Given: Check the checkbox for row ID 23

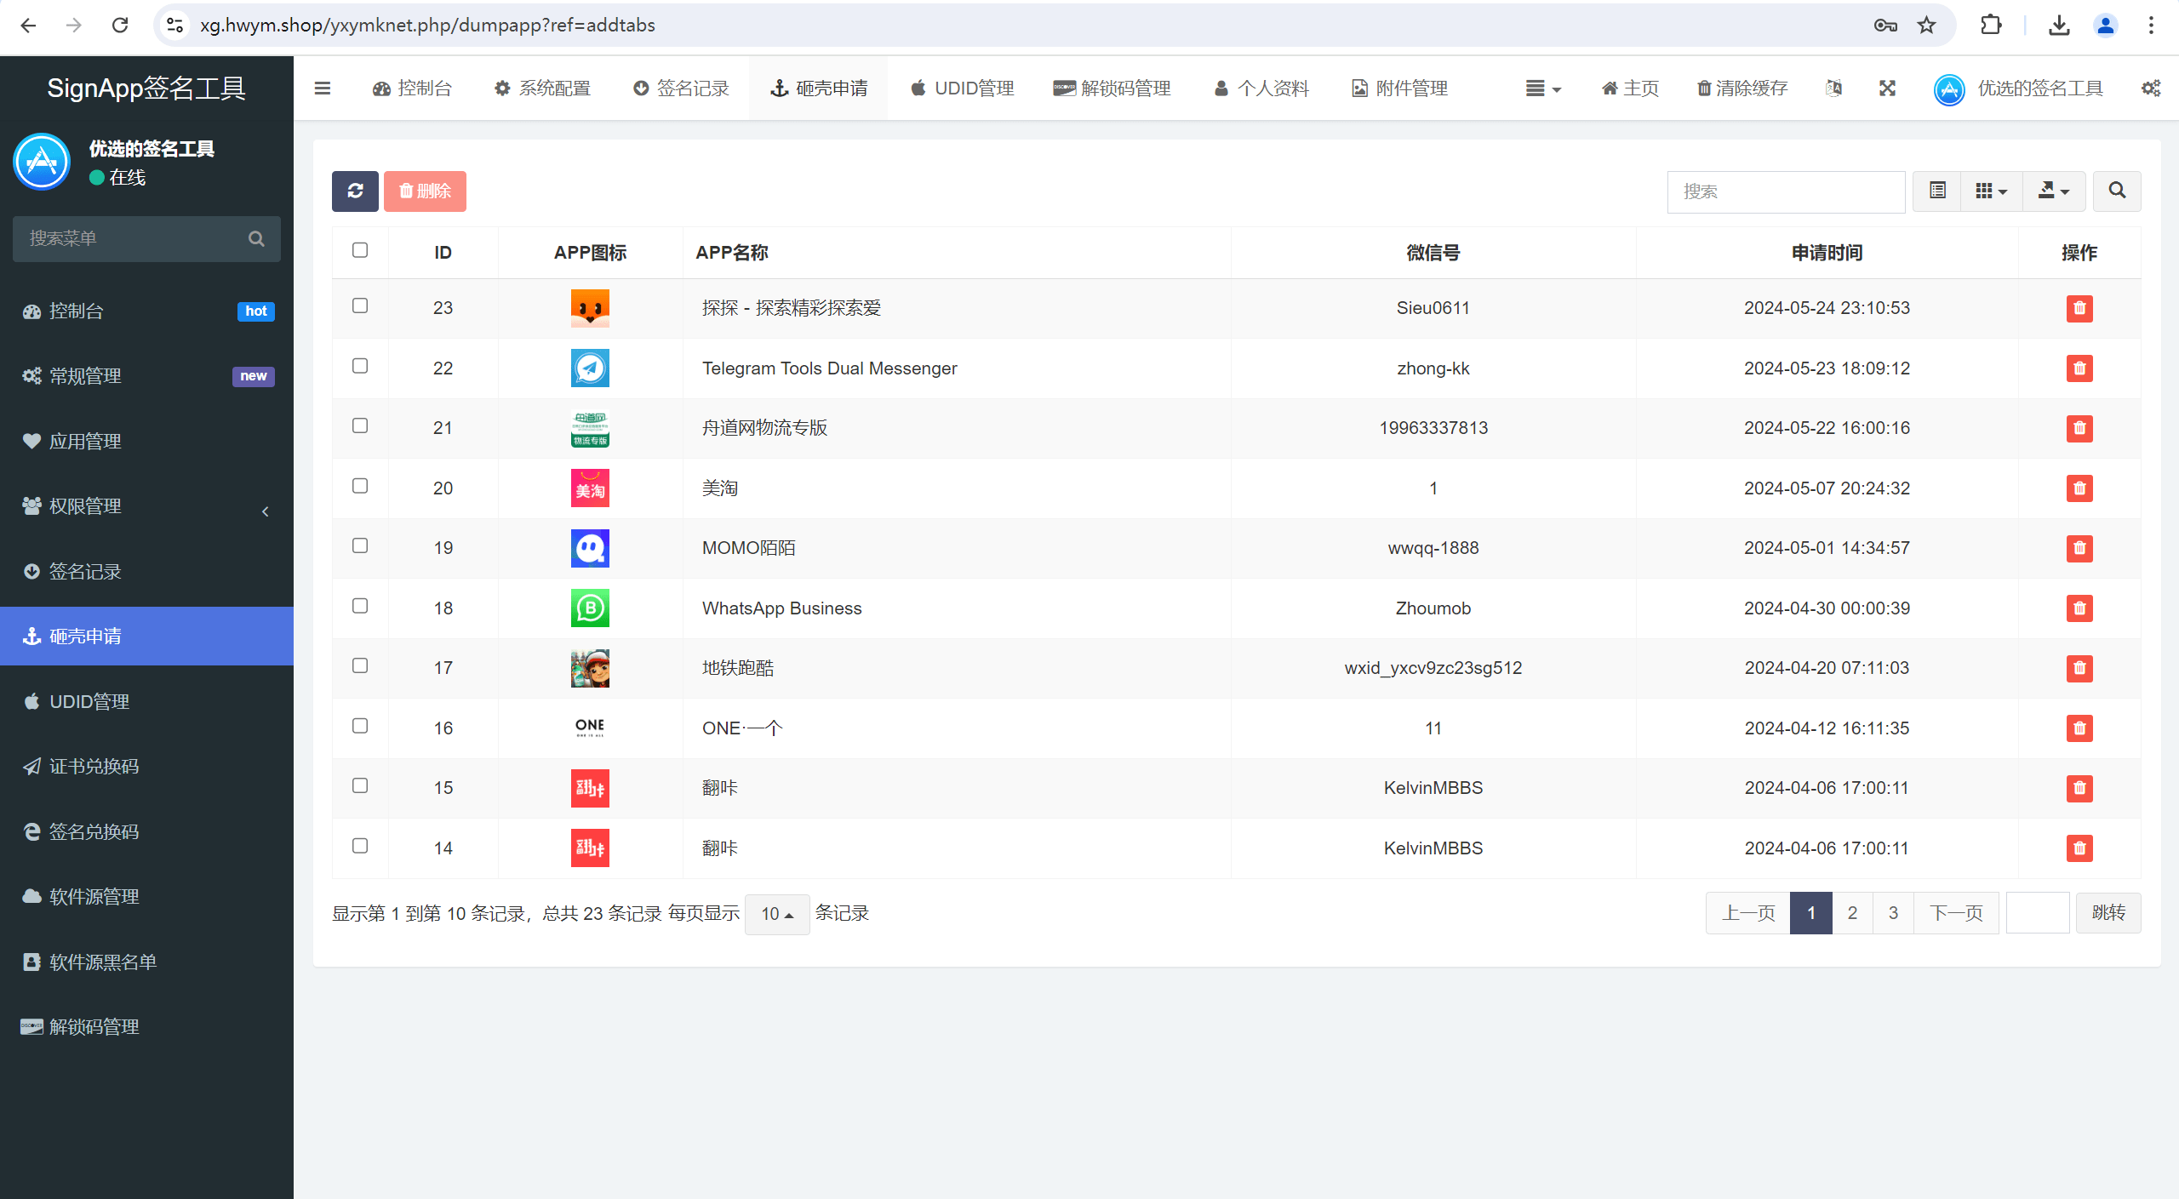Looking at the screenshot, I should (360, 305).
